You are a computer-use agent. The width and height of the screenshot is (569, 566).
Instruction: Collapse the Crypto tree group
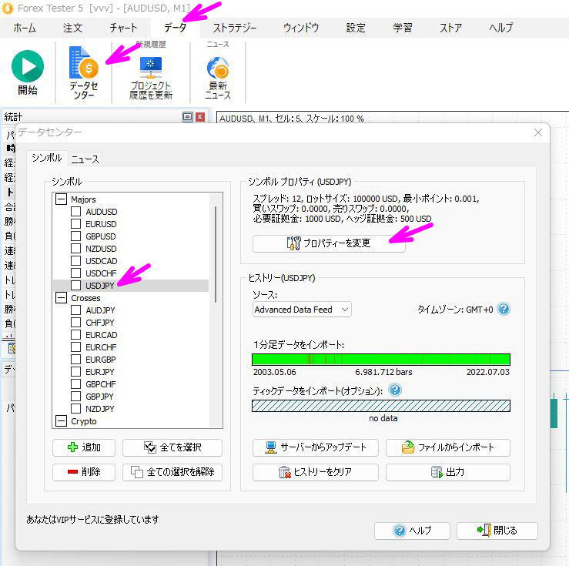click(61, 421)
